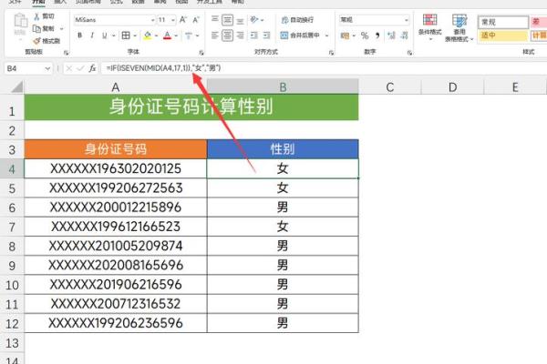
Task: Apply the 常规 cell style
Action: (503, 22)
